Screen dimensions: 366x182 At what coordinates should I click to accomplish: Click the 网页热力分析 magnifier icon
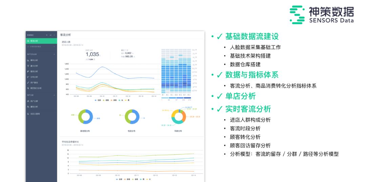(x=28, y=88)
